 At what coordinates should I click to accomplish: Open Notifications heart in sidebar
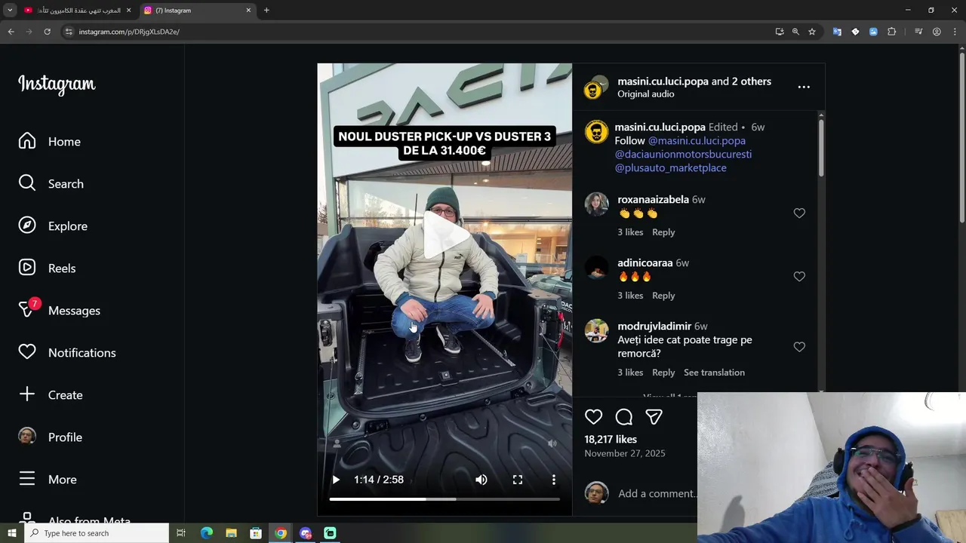pyautogui.click(x=67, y=353)
